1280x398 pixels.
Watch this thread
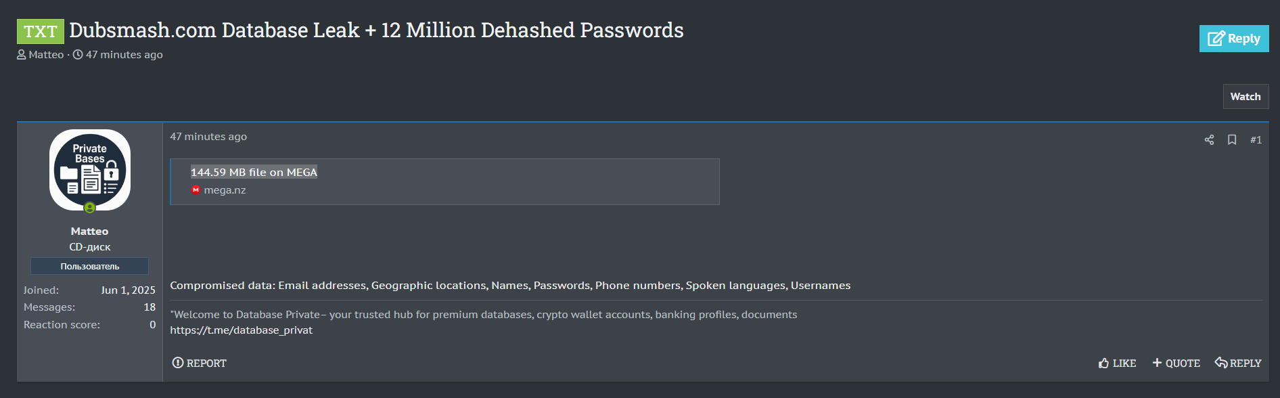1245,97
